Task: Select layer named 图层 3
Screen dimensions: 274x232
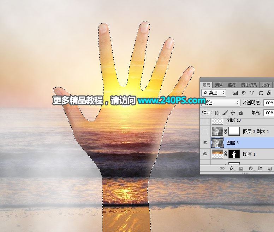Action: 232,143
